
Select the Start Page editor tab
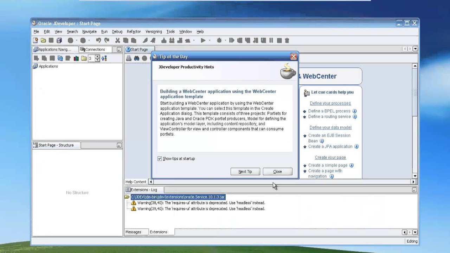click(x=139, y=50)
